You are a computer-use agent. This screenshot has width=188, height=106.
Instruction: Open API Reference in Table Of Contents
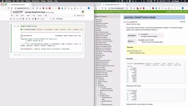[x=100, y=78]
